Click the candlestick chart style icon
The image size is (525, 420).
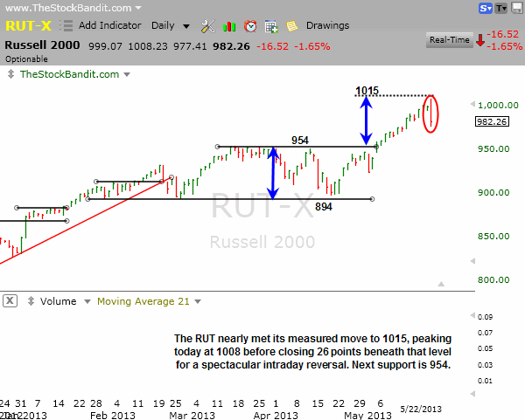pyautogui.click(x=231, y=26)
